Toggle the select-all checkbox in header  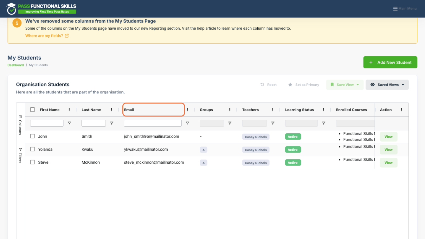(32, 110)
